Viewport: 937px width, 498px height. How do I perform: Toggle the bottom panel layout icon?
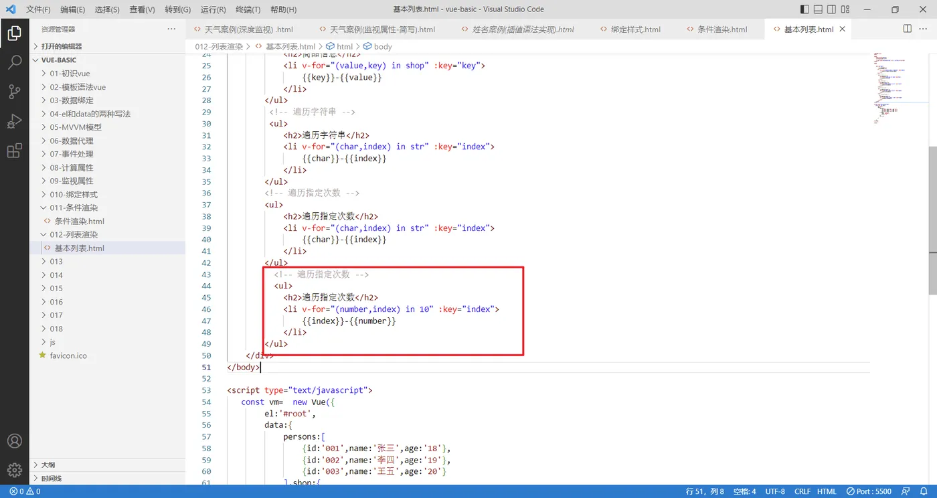(818, 9)
